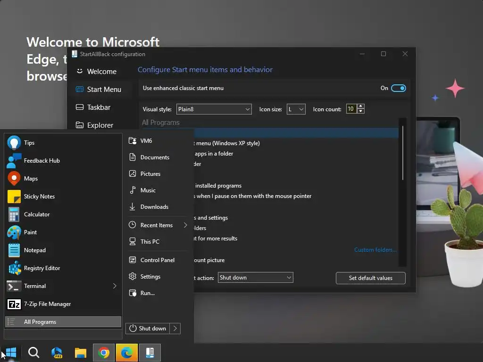
Task: Open Settings from the start menu
Action: (x=158, y=277)
